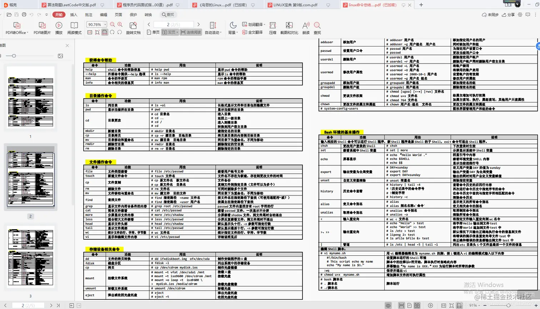Open settings gear icon at top right
This screenshot has width=540, height=309.
pyautogui.click(x=520, y=15)
